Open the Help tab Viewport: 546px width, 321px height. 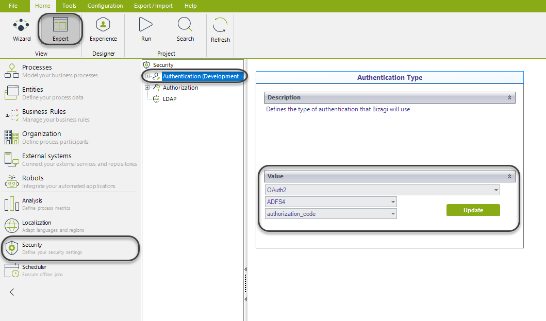(x=190, y=6)
